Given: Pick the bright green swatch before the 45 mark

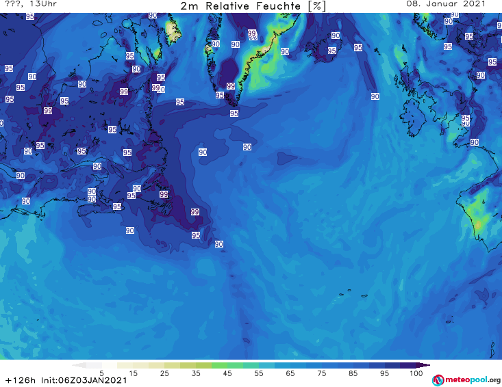Looking at the screenshot, I should coord(219,365).
